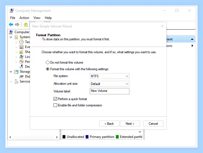Open the Action menu
The width and height of the screenshot is (203, 153).
(24, 18)
